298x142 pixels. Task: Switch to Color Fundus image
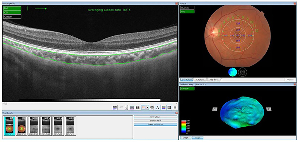point(186,80)
